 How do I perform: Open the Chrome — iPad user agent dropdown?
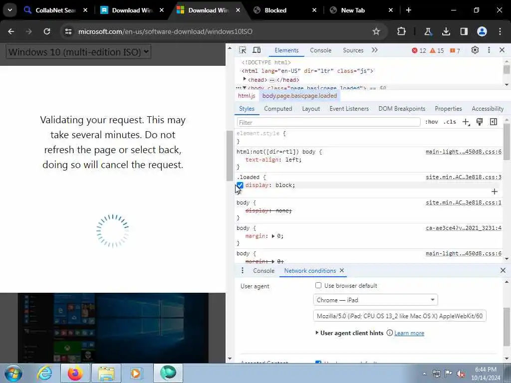pos(375,300)
